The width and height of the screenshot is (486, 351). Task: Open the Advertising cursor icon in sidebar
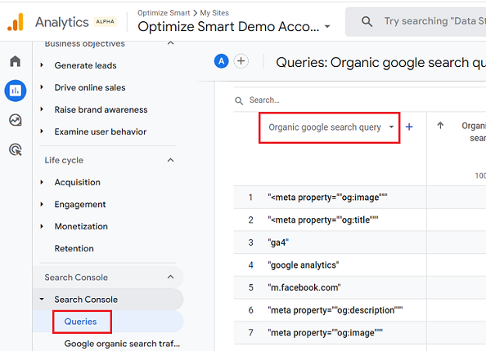pyautogui.click(x=16, y=149)
